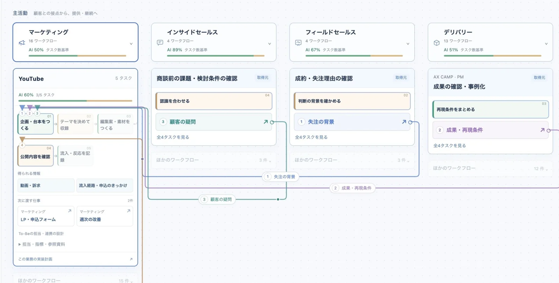Click the 認識を合わせる task box
This screenshot has height=283, width=559.
(x=214, y=101)
